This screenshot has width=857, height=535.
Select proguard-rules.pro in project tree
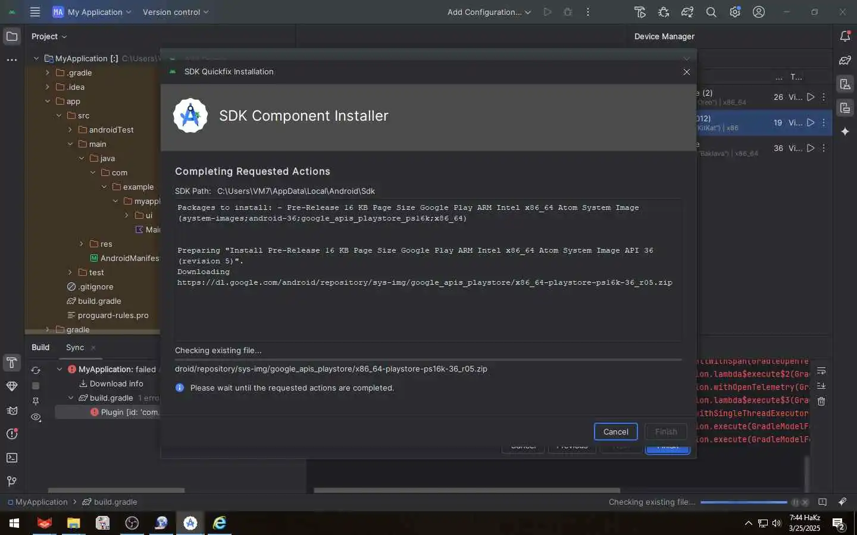tap(108, 315)
